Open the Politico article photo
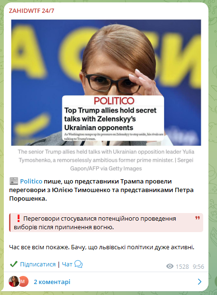The image size is (217, 295). pyautogui.click(x=106, y=82)
